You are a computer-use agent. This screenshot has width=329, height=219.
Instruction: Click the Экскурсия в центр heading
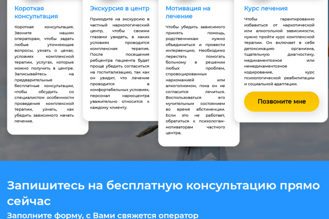point(120,8)
